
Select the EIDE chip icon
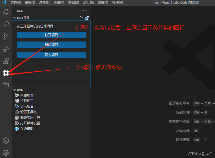(x=6, y=73)
